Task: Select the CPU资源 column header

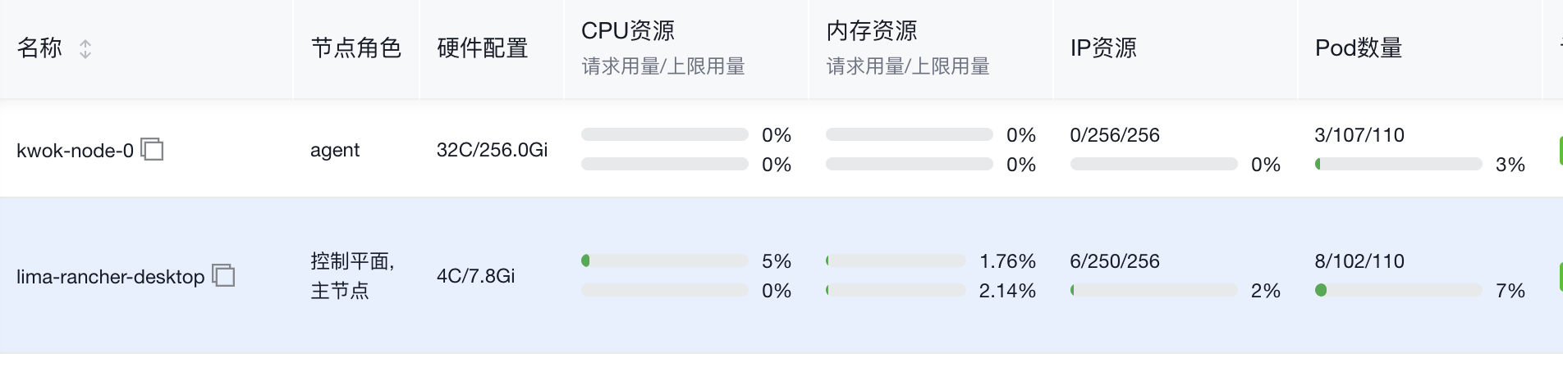Action: point(628,31)
